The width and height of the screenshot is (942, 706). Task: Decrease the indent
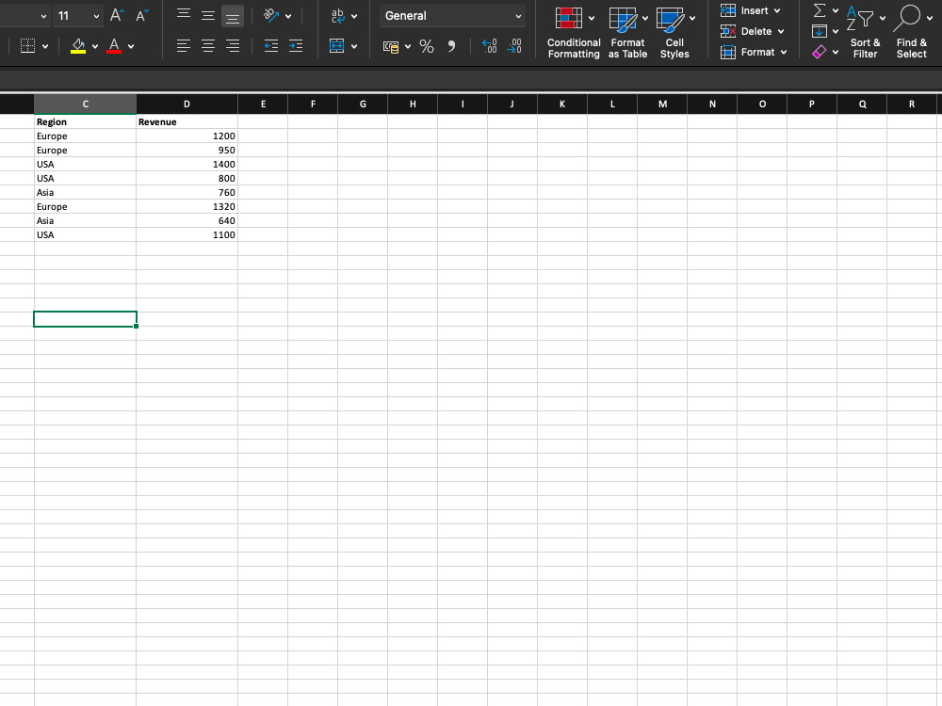271,45
